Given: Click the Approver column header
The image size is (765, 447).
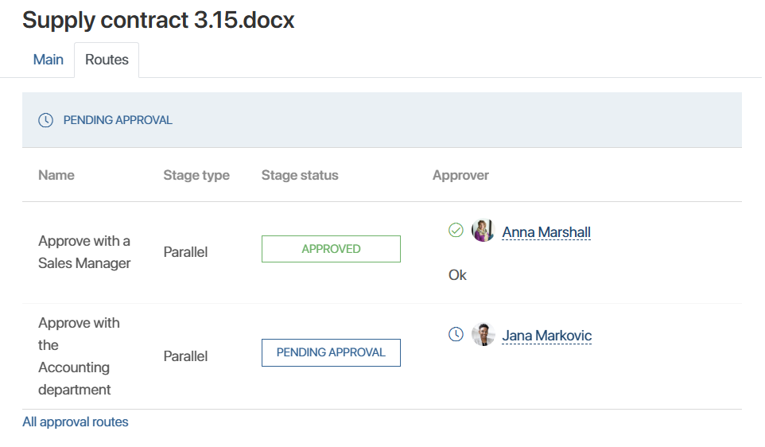Looking at the screenshot, I should (x=460, y=175).
